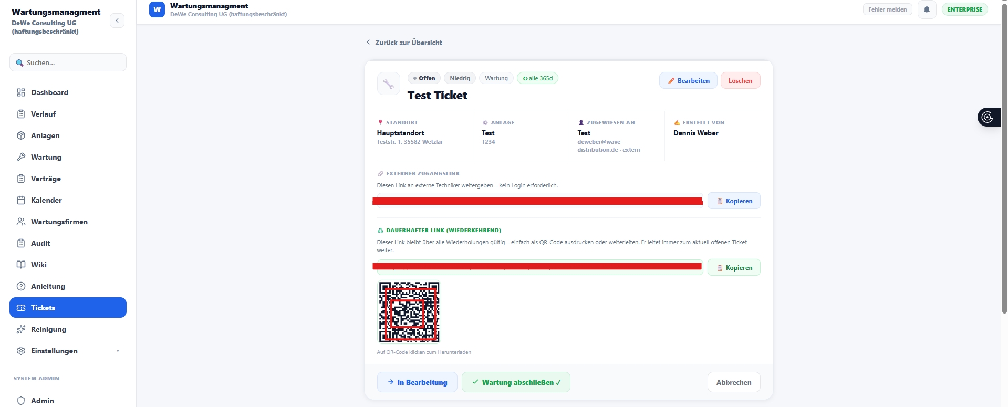Viewport: 1008px width, 407px height.
Task: Open Dashboard from the sidebar
Action: click(49, 92)
